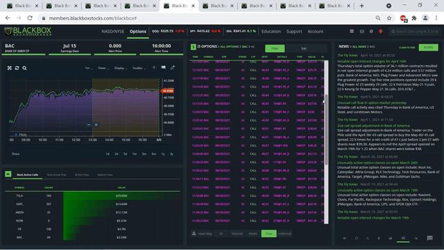Click the 0.000 Alert Price box
The height and width of the screenshot is (250, 444).
115,48
